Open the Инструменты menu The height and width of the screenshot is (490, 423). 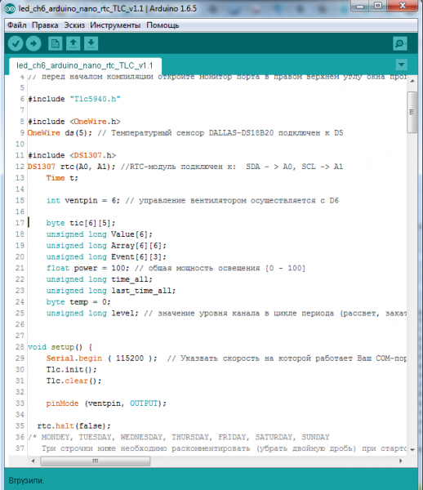[115, 25]
